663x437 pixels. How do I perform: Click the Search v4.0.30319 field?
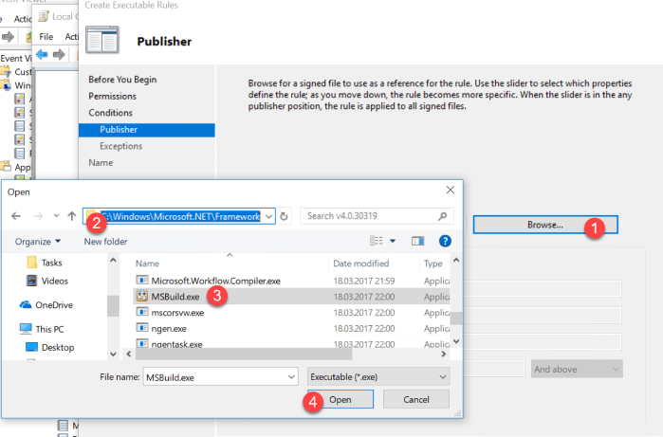tap(377, 216)
